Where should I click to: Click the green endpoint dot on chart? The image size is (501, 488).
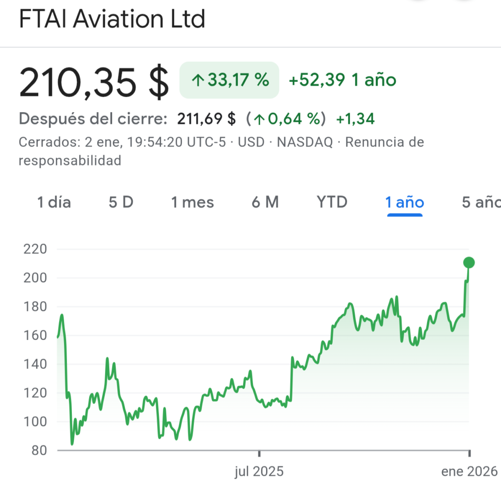pyautogui.click(x=469, y=263)
